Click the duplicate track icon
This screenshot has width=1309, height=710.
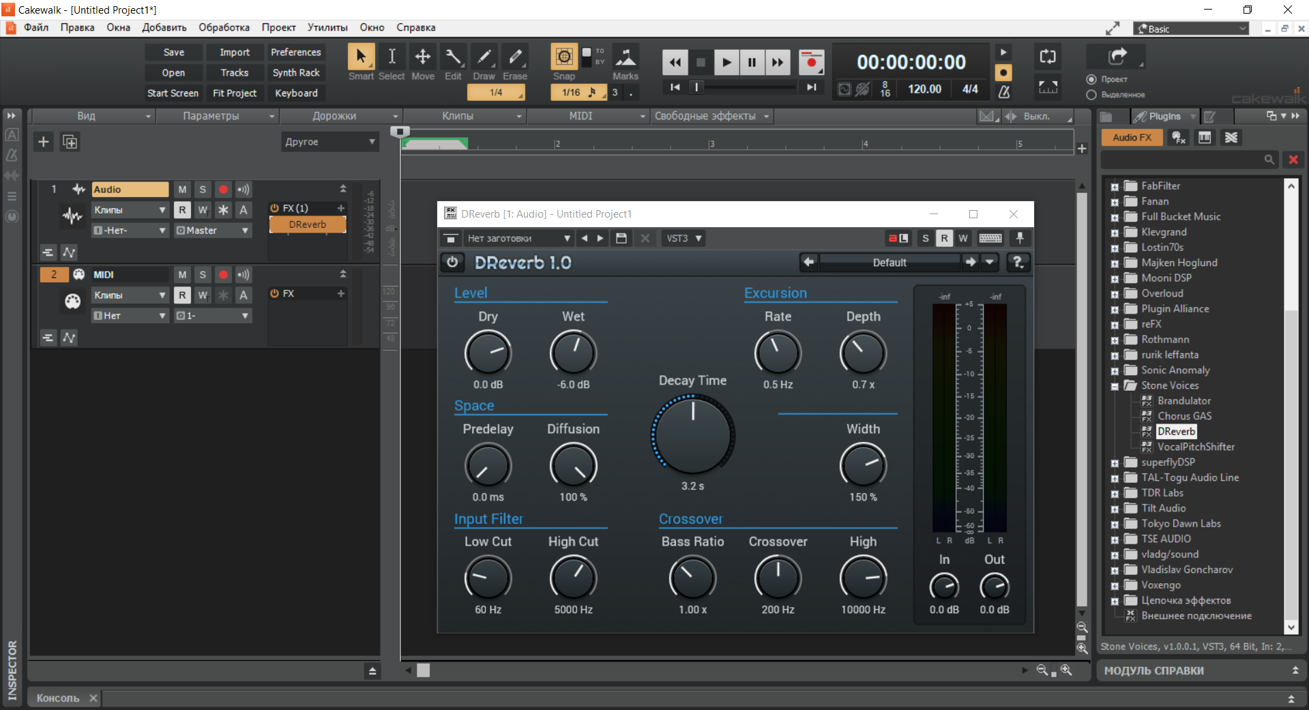[x=70, y=142]
